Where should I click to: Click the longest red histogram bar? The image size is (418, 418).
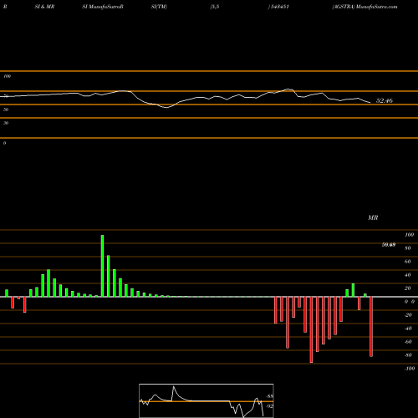tap(311, 329)
